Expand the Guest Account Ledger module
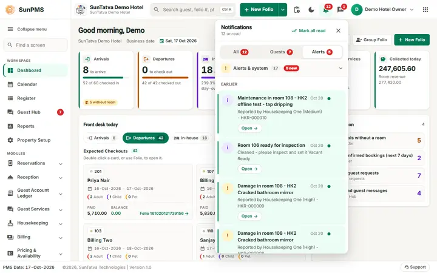 (35, 193)
